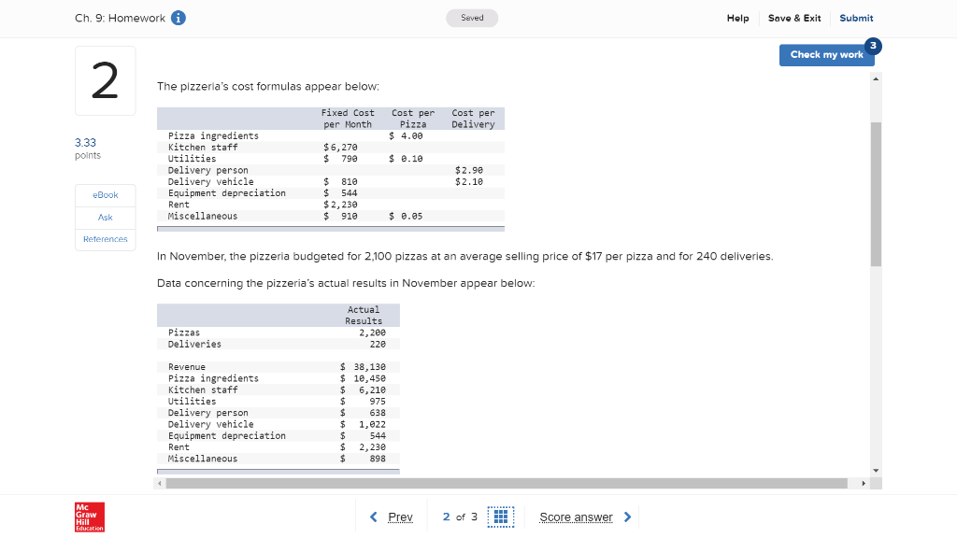Click the McGraw Hill Education logo

coord(89,516)
